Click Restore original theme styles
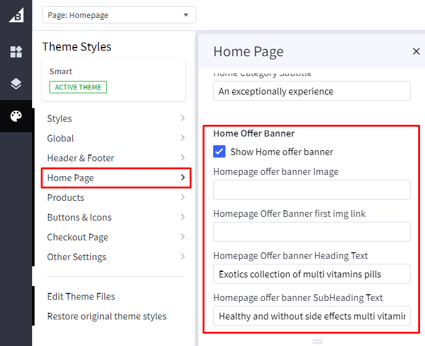The image size is (425, 346). (107, 316)
